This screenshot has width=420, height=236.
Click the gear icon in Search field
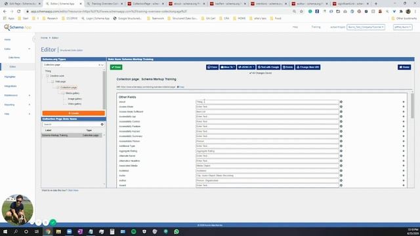[x=102, y=125]
